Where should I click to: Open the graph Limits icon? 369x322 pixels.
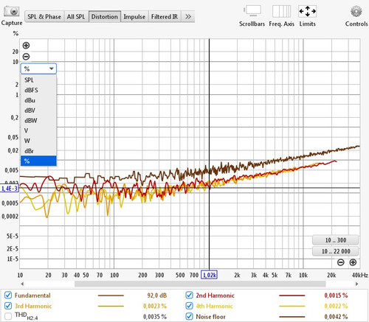pos(307,11)
